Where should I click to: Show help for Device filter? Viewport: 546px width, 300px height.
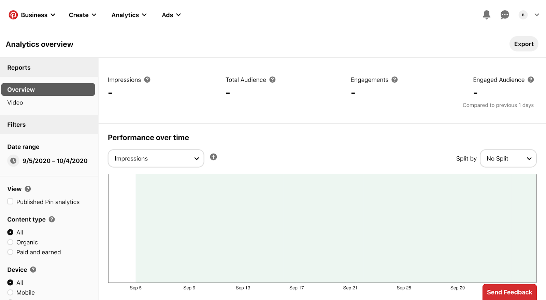(x=33, y=269)
